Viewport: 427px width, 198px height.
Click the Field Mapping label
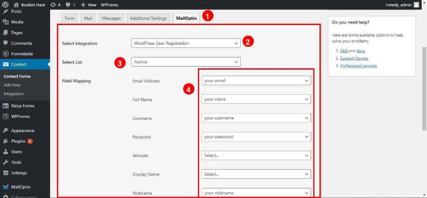pos(76,81)
